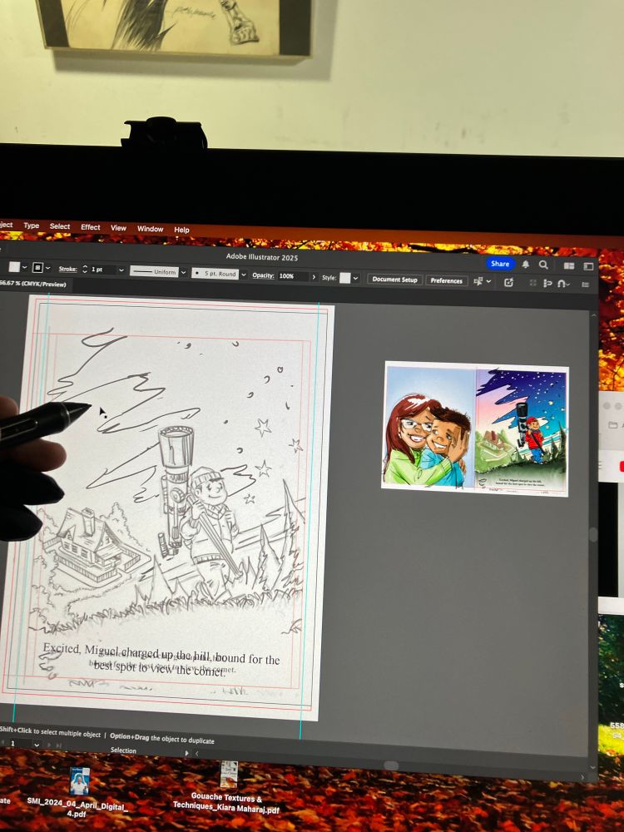Click the scroll up arrow at right
624x832 pixels.
tap(593, 315)
